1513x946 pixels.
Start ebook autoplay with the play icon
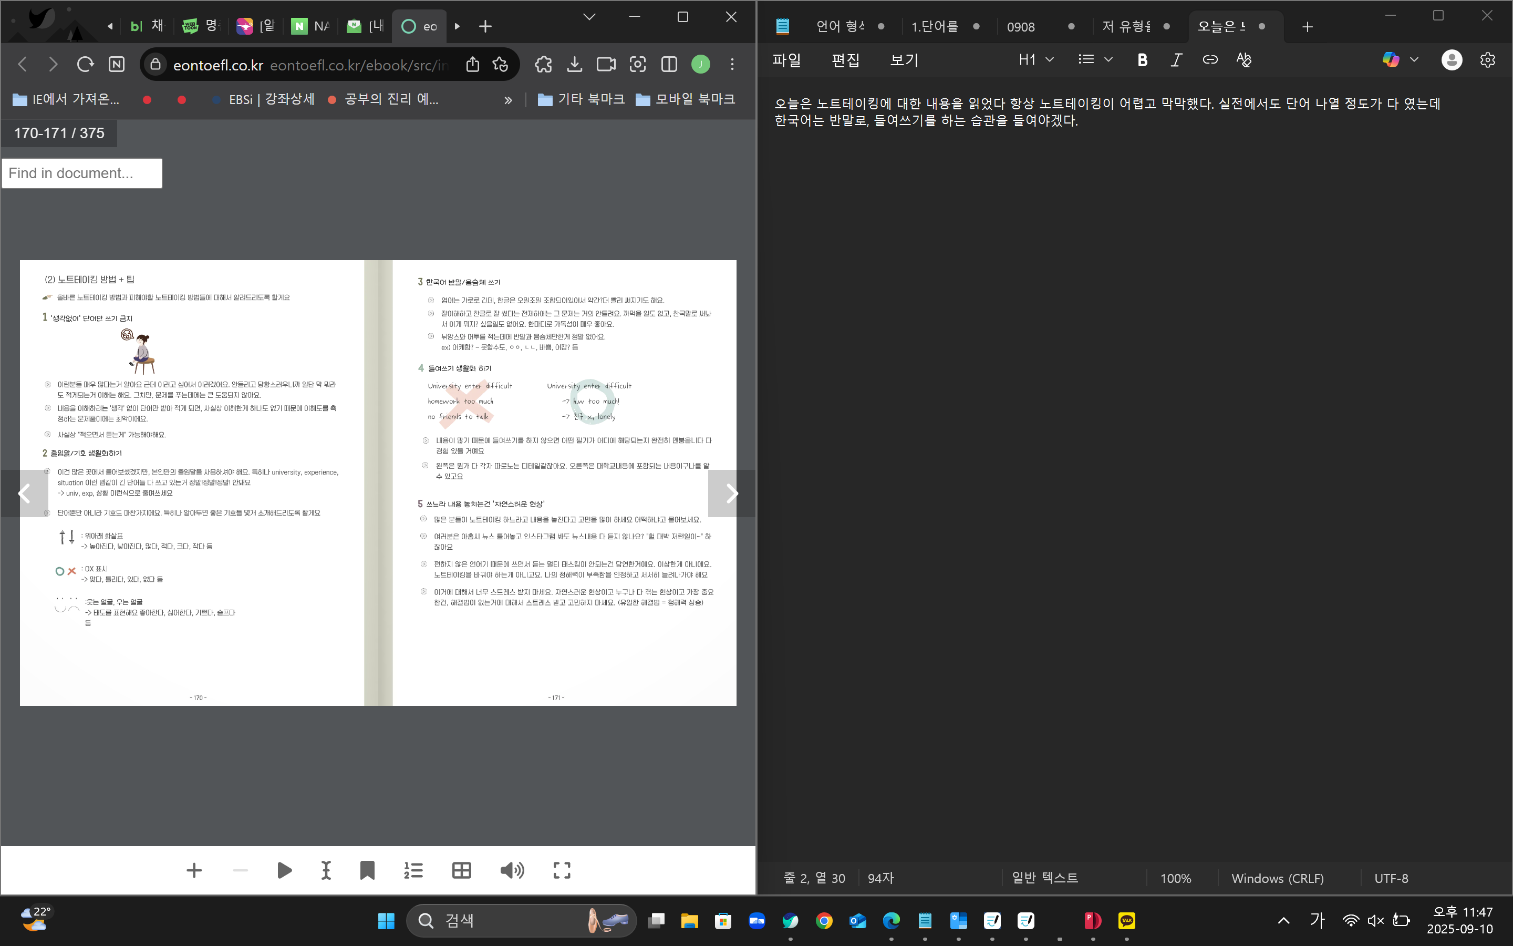(284, 870)
